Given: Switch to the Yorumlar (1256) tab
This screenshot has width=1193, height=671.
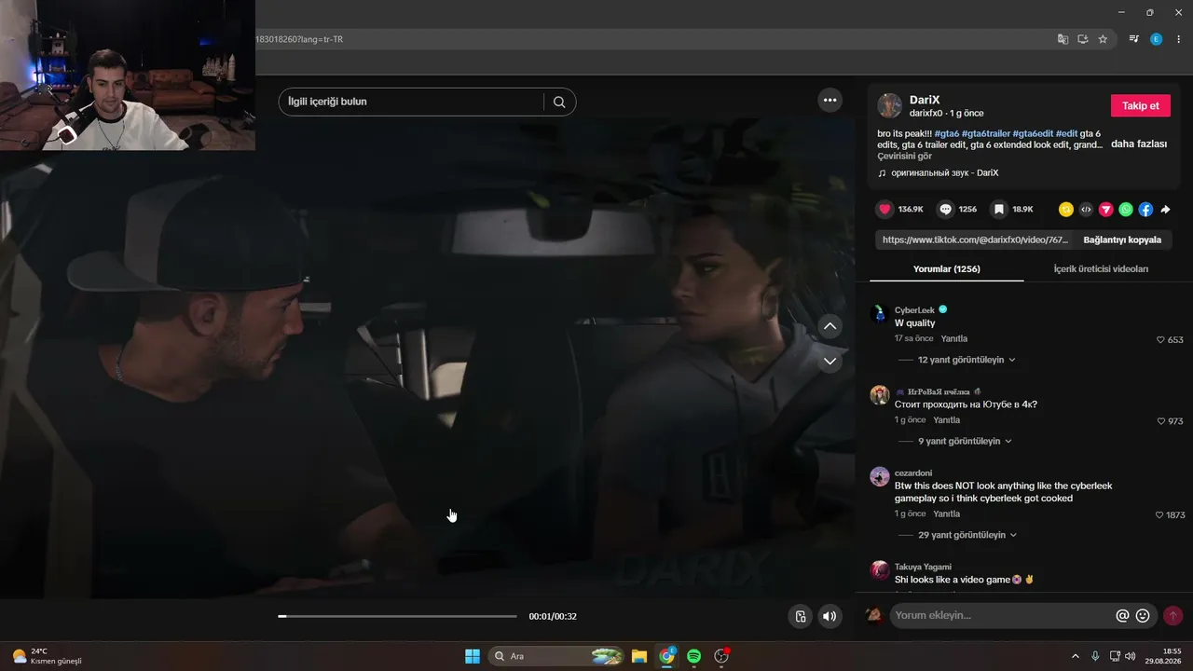Looking at the screenshot, I should tap(946, 269).
